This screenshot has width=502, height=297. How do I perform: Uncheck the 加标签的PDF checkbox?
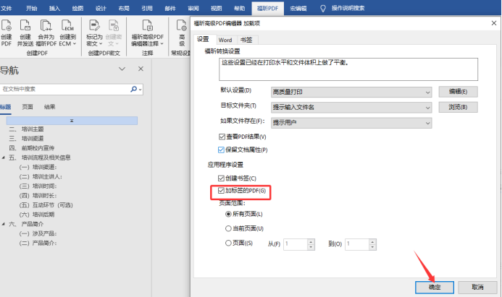point(222,191)
